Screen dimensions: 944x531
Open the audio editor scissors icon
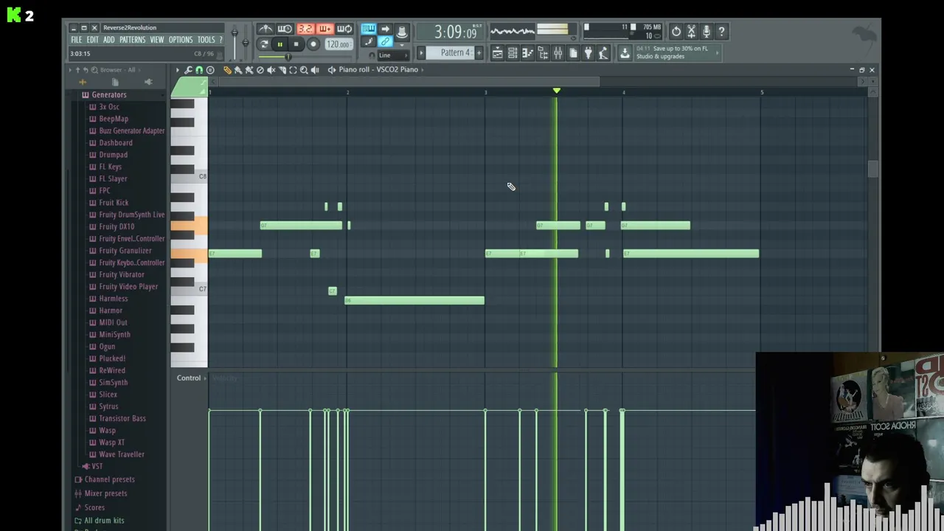click(691, 32)
